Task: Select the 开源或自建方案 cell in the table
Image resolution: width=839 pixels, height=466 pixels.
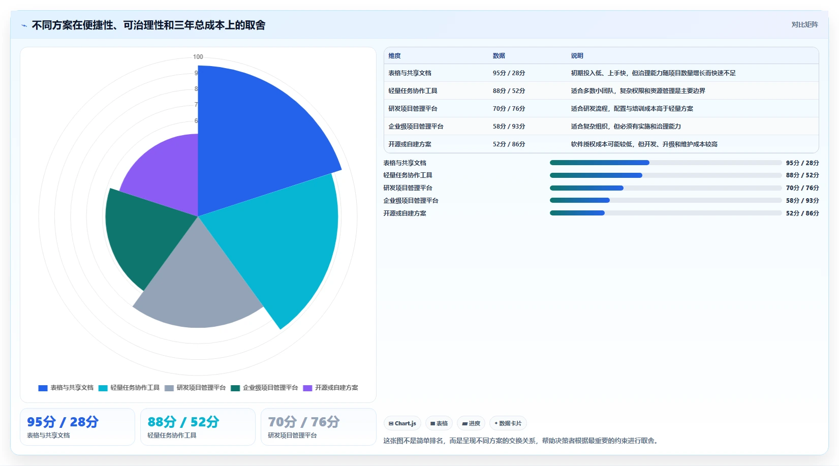Action: point(410,144)
